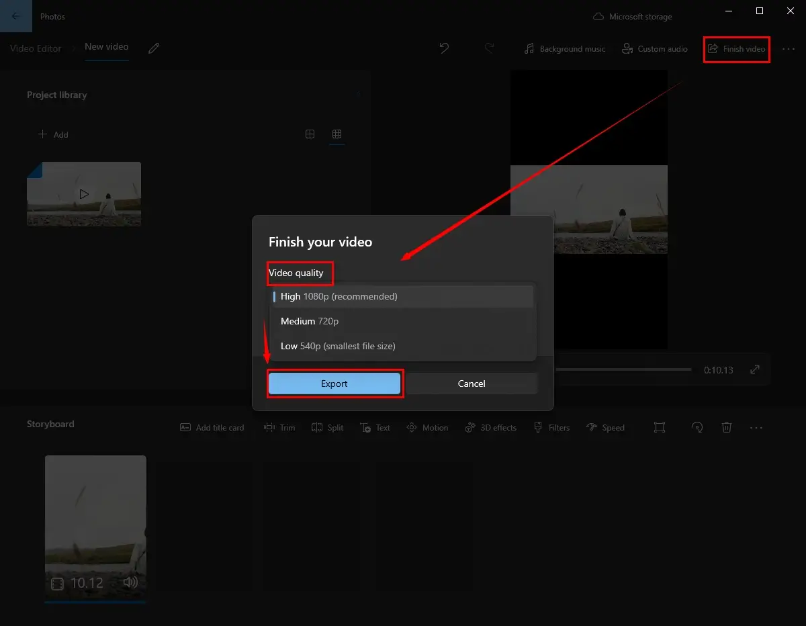The width and height of the screenshot is (806, 626).
Task: Open Background music options
Action: point(565,49)
